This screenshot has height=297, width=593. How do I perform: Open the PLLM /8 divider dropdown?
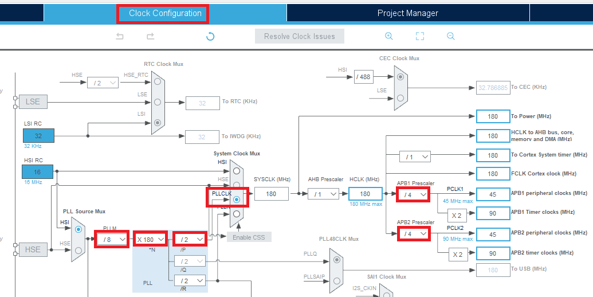coord(112,239)
